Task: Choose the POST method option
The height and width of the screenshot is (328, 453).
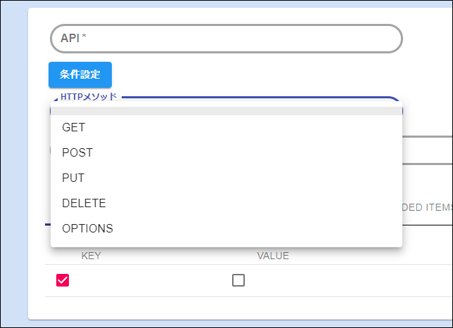Action: [77, 152]
